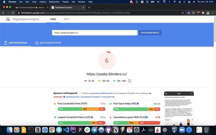Click the PageSpeed Insights logo icon

[8, 19]
